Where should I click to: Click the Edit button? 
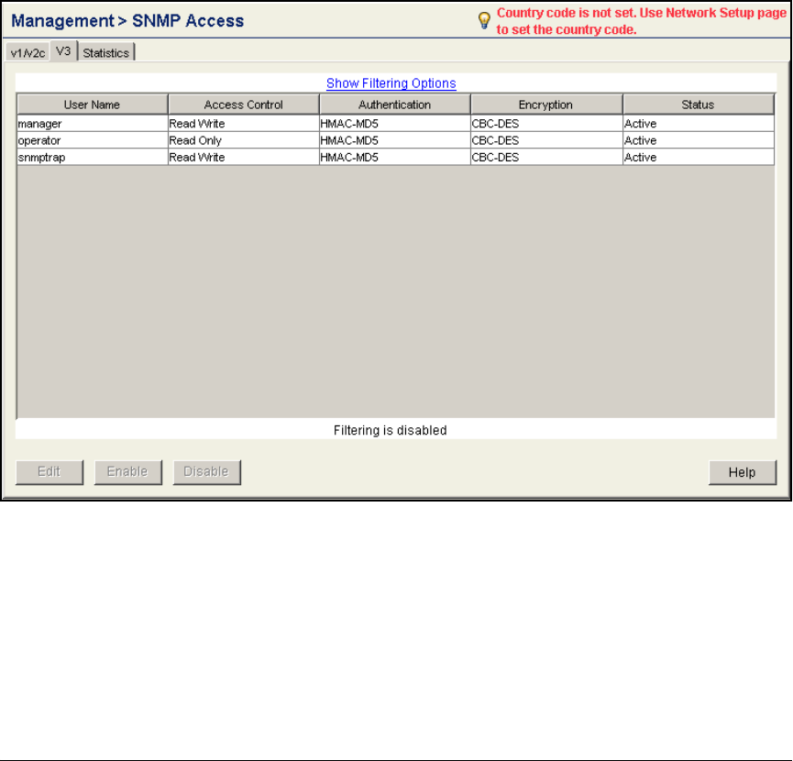coord(50,472)
